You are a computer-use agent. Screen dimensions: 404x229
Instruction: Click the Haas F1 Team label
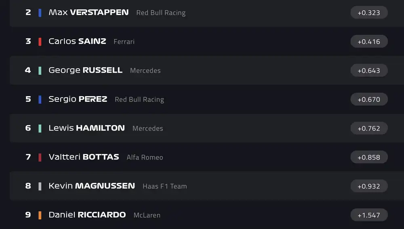click(x=164, y=186)
